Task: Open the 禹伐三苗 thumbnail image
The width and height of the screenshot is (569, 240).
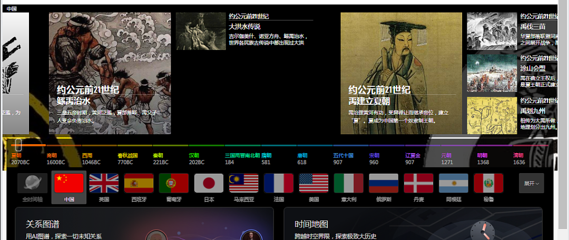Action: (492, 31)
